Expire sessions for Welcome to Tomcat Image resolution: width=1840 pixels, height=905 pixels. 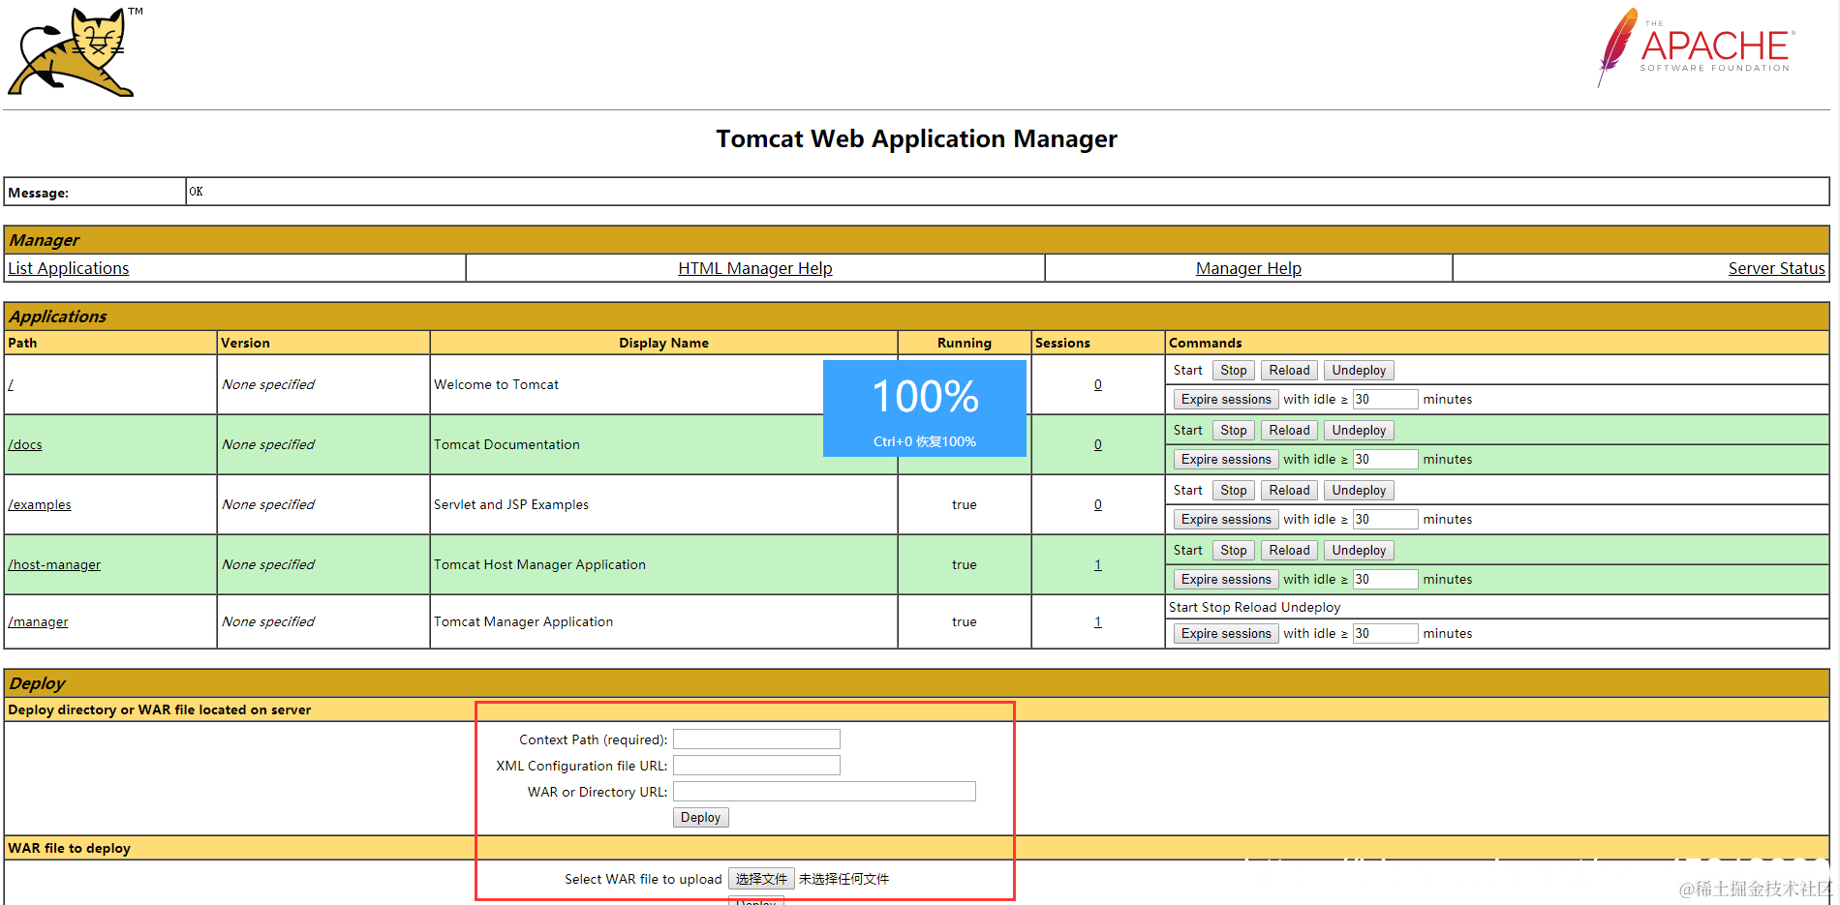click(x=1226, y=399)
